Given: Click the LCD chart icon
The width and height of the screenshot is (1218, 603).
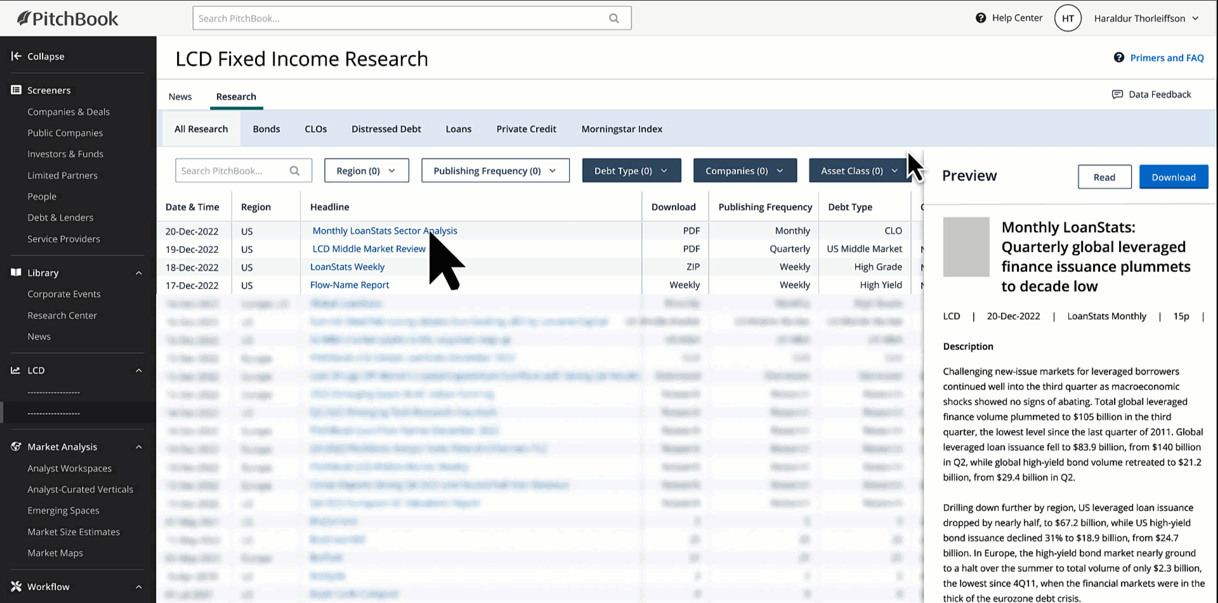Looking at the screenshot, I should pos(16,370).
